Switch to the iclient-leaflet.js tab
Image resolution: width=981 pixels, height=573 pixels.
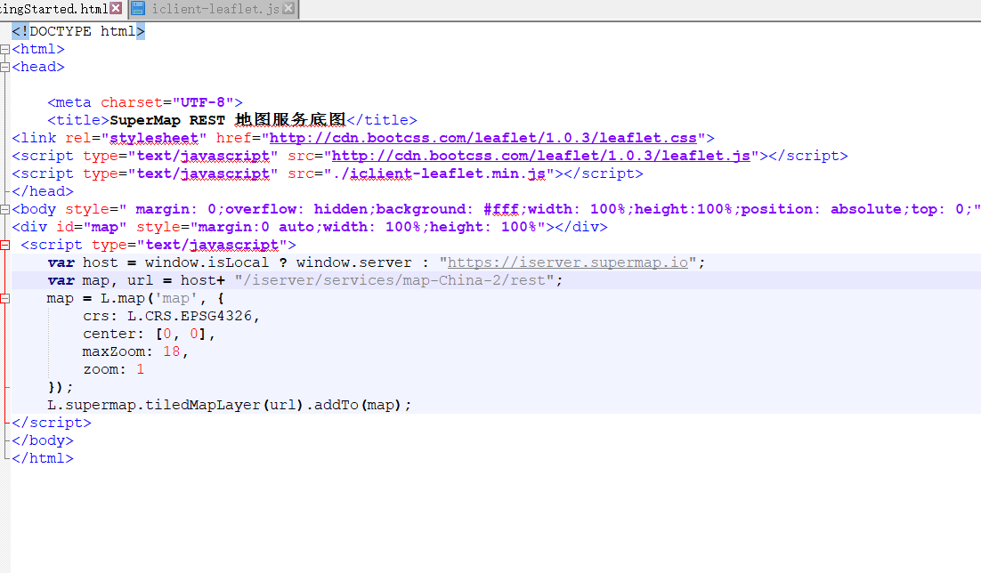tap(215, 9)
